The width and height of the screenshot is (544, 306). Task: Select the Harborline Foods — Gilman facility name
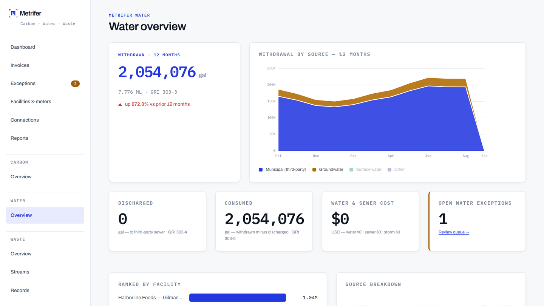pyautogui.click(x=151, y=298)
